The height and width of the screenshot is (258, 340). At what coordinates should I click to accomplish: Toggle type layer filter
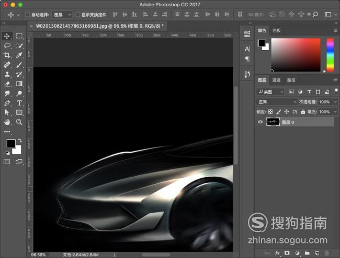pos(309,92)
